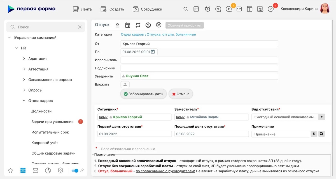Click Кому link under Сотрудник
The image size is (336, 179).
pyautogui.click(x=103, y=117)
